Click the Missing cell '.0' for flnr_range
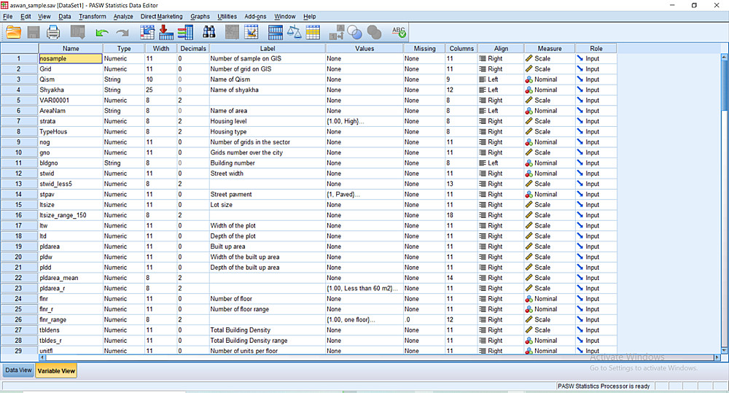The height and width of the screenshot is (393, 729). [x=424, y=319]
